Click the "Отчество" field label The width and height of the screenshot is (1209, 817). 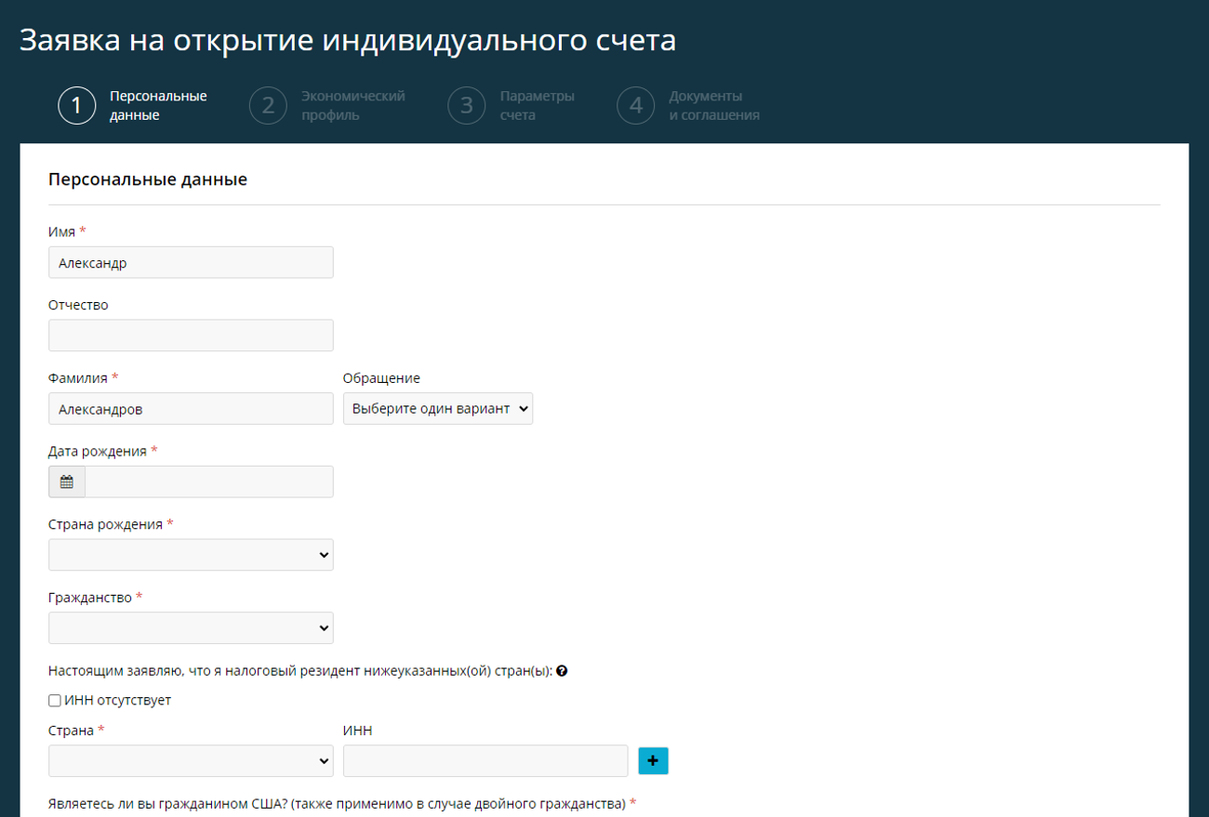tap(78, 305)
